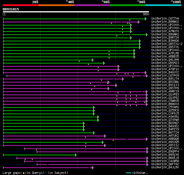Click the purple arrowhead ending the B9SJT4 alignment
This screenshot has height=175, width=184.
coord(123,79)
